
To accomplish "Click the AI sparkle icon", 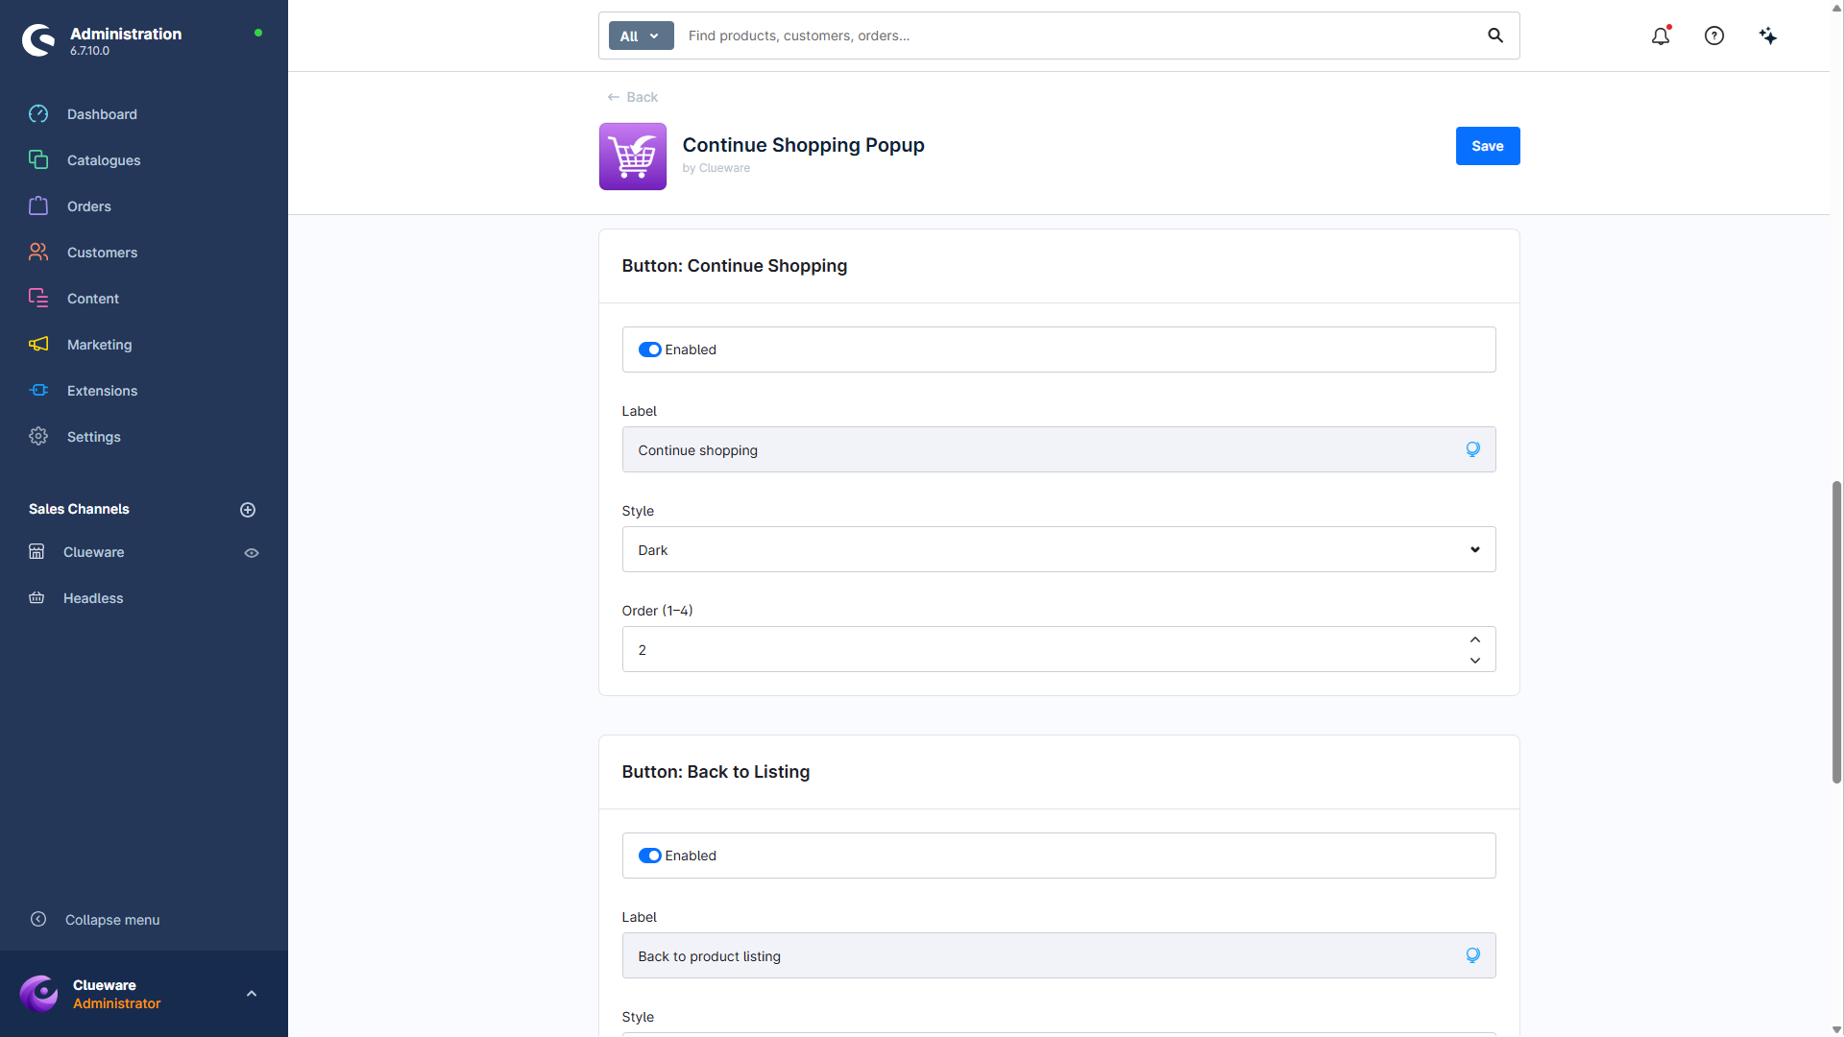I will coord(1768,36).
